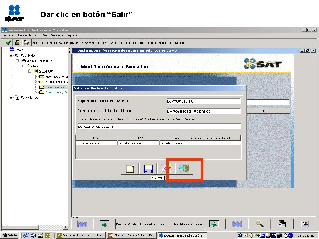Collapse the Fedatario tree branch

tap(11, 55)
